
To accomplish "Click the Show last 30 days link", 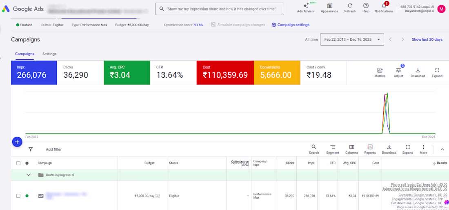I will [427, 39].
